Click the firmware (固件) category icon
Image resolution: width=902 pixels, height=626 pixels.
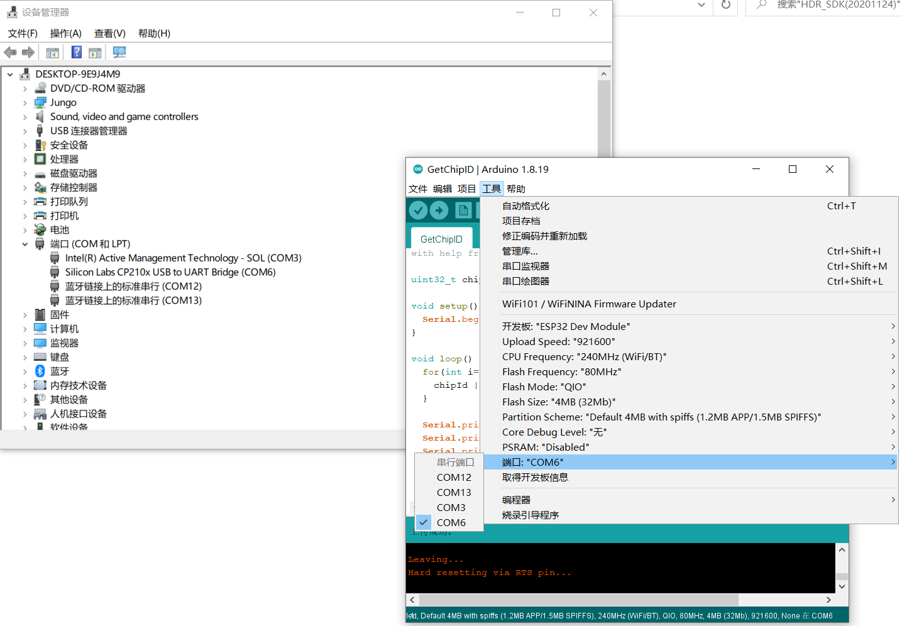(x=40, y=315)
